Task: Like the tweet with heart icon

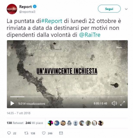Action: click(x=44, y=133)
